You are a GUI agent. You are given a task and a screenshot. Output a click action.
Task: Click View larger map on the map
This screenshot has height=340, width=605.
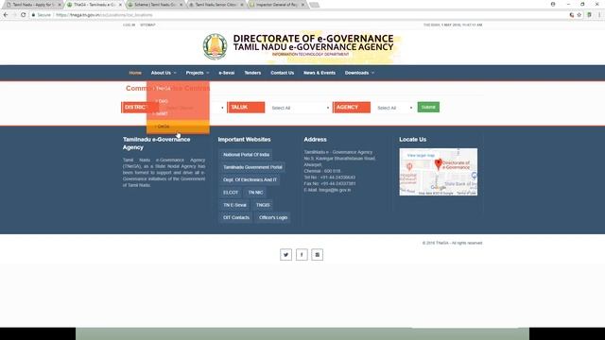point(421,155)
